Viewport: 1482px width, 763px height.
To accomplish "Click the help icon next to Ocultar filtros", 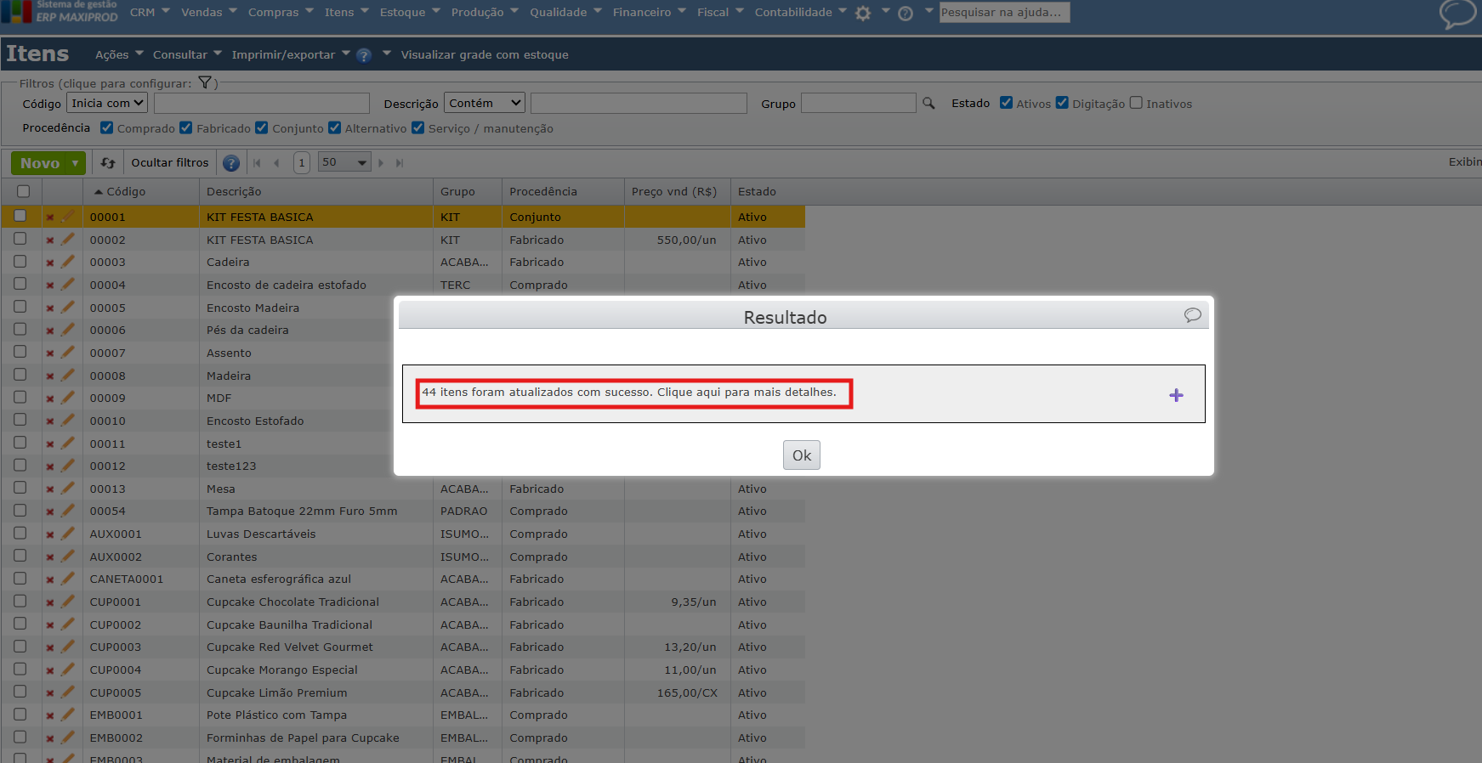I will click(x=230, y=163).
